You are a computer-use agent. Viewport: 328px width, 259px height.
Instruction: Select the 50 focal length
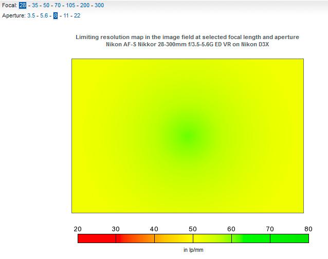coord(46,5)
